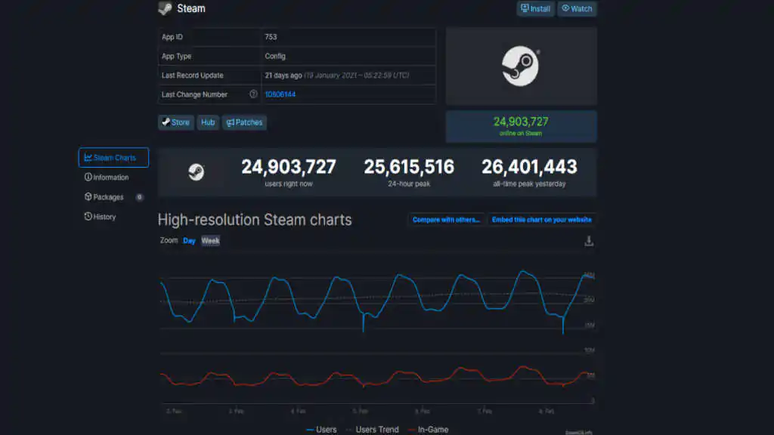The width and height of the screenshot is (774, 435).
Task: Set chart zoom to Day
Action: coord(189,241)
